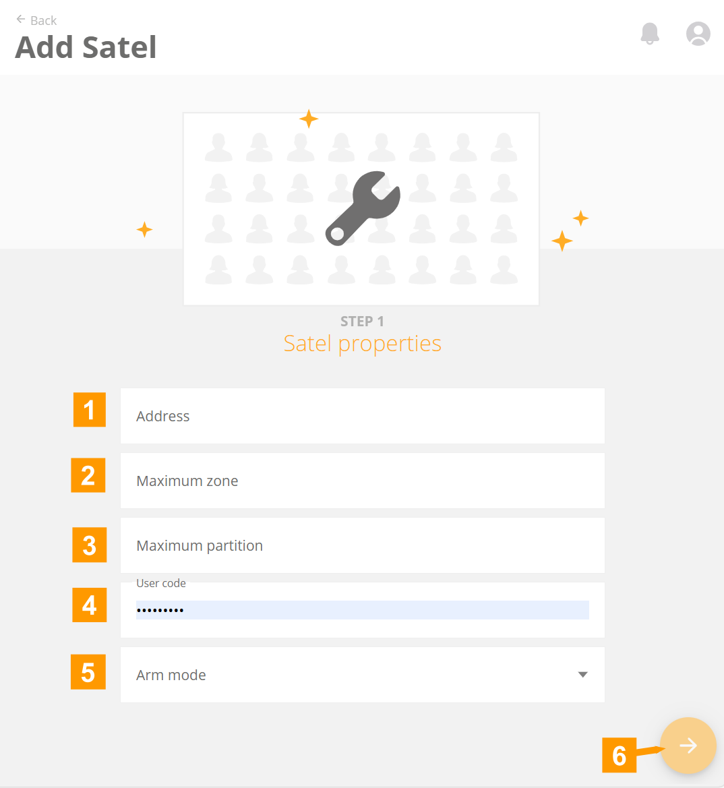Click the orange number 6 marker
The image size is (724, 788).
[619, 755]
